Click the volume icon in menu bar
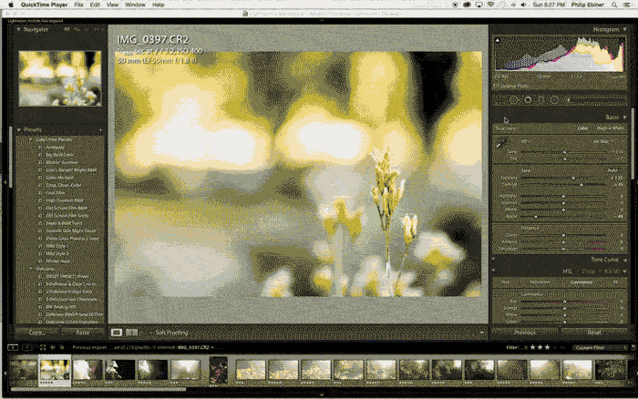Screen dimensions: 638x399 tap(523, 5)
